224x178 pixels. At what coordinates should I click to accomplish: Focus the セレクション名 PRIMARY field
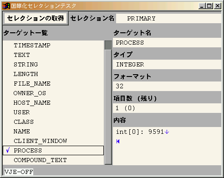tap(168, 18)
